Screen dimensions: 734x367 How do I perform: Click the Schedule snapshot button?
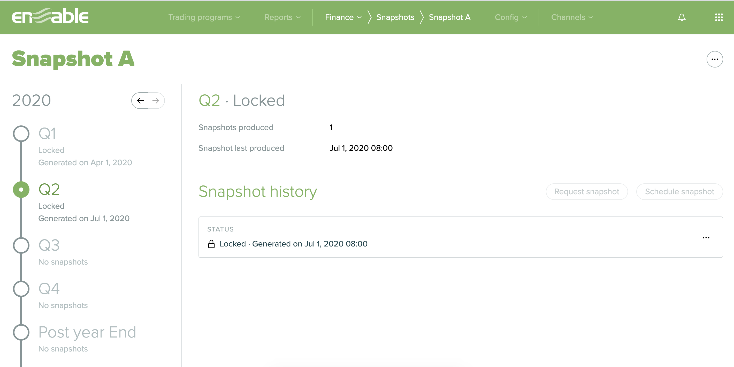[x=679, y=192]
